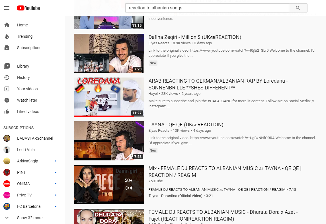Click the Subscriptions icon
The image size is (326, 224).
pyautogui.click(x=7, y=48)
